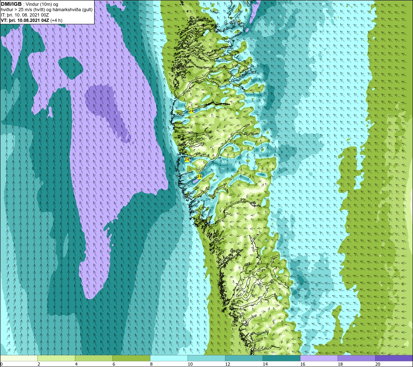413x367 pixels.
Task: Click the legend scale label 16
Action: tap(303, 364)
